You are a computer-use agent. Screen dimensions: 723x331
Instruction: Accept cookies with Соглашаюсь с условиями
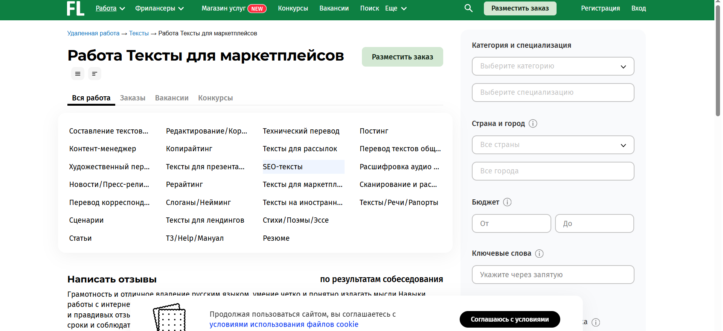pyautogui.click(x=509, y=319)
